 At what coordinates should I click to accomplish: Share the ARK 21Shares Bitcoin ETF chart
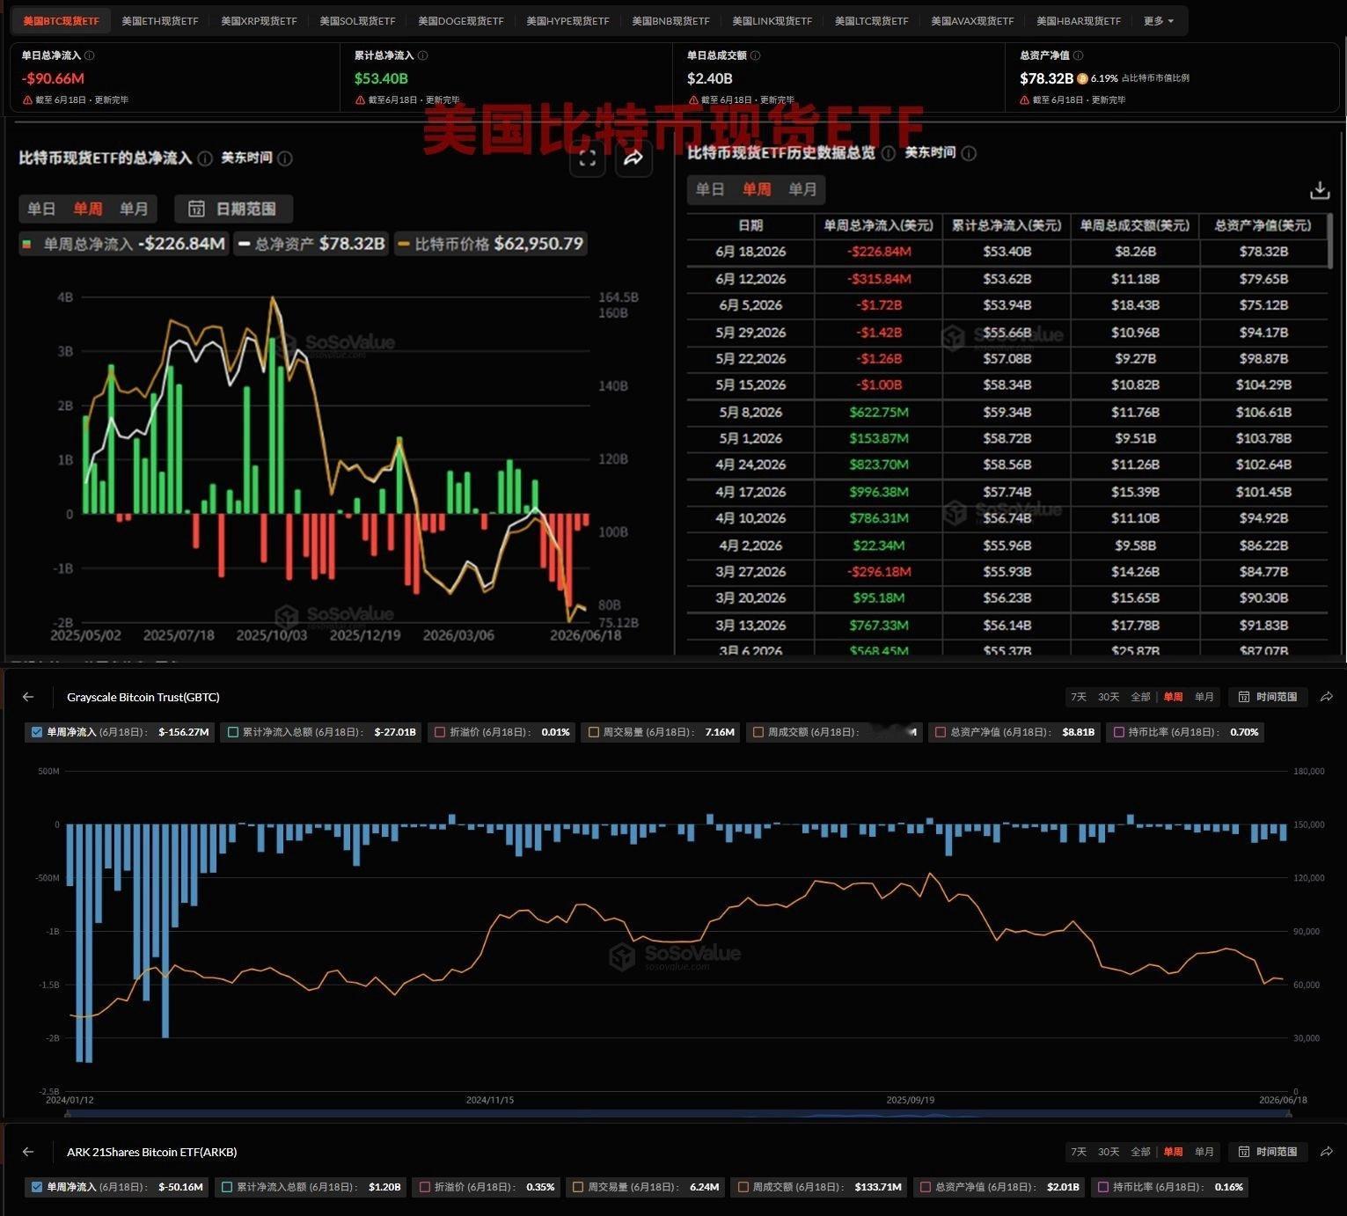point(1327,1152)
